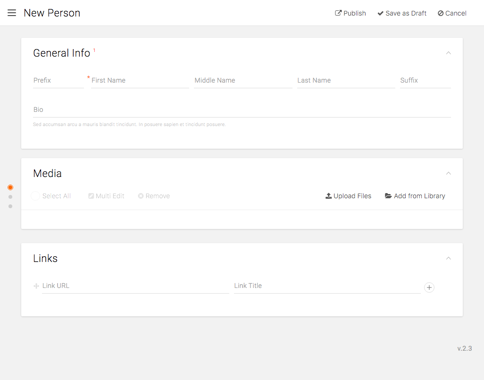
Task: Click the Upload Files icon
Action: coord(329,196)
